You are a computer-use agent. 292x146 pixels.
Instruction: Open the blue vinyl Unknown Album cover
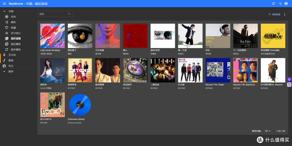tap(80, 105)
